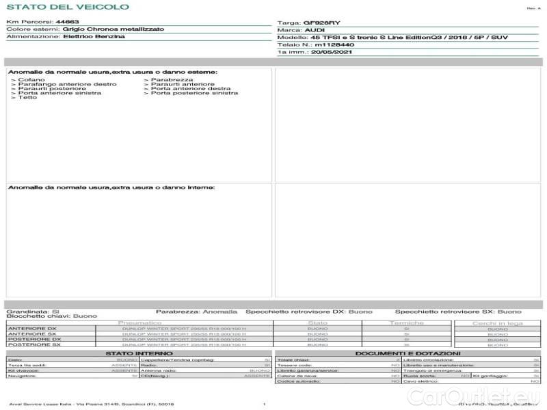Viewport: 547px width, 410px height.
Task: Select the 'Porta posteriore sinistra' damage entry
Action: pos(195,93)
